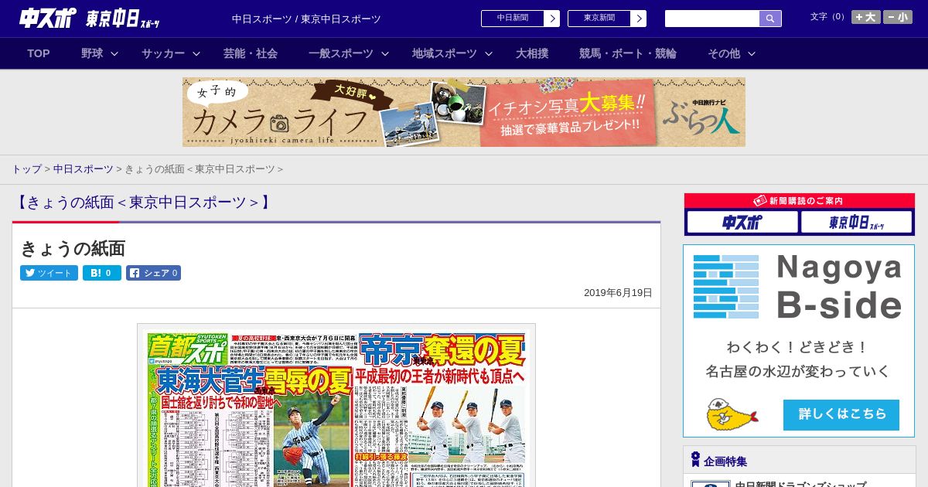Click the magnifier search button
This screenshot has width=928, height=487.
click(770, 19)
